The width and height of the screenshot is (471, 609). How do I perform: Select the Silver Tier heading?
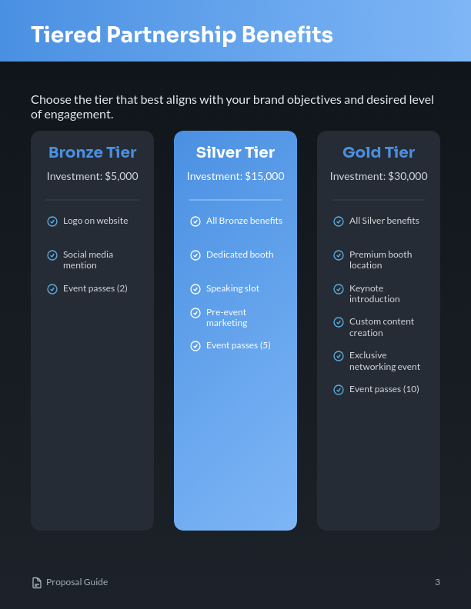[x=235, y=152]
